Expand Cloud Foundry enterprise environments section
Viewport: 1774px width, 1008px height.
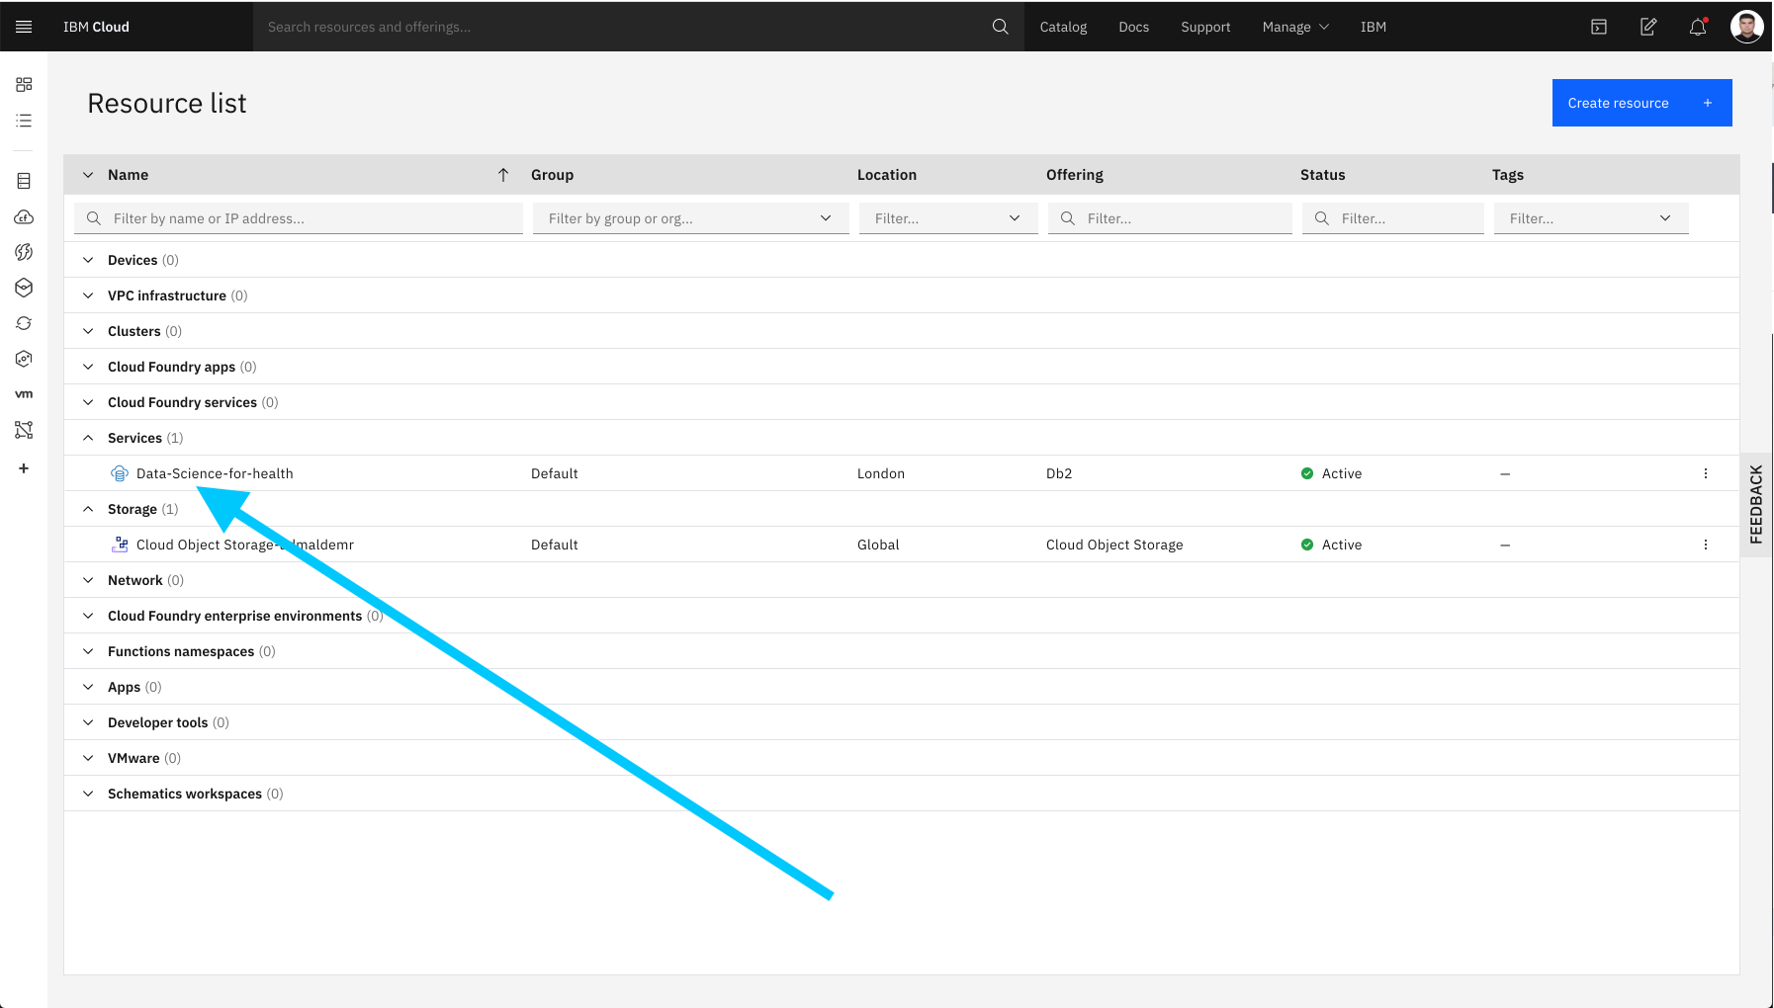pyautogui.click(x=88, y=616)
